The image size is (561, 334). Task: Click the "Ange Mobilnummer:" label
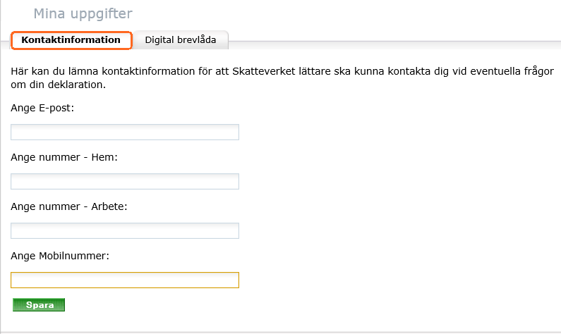tap(60, 256)
